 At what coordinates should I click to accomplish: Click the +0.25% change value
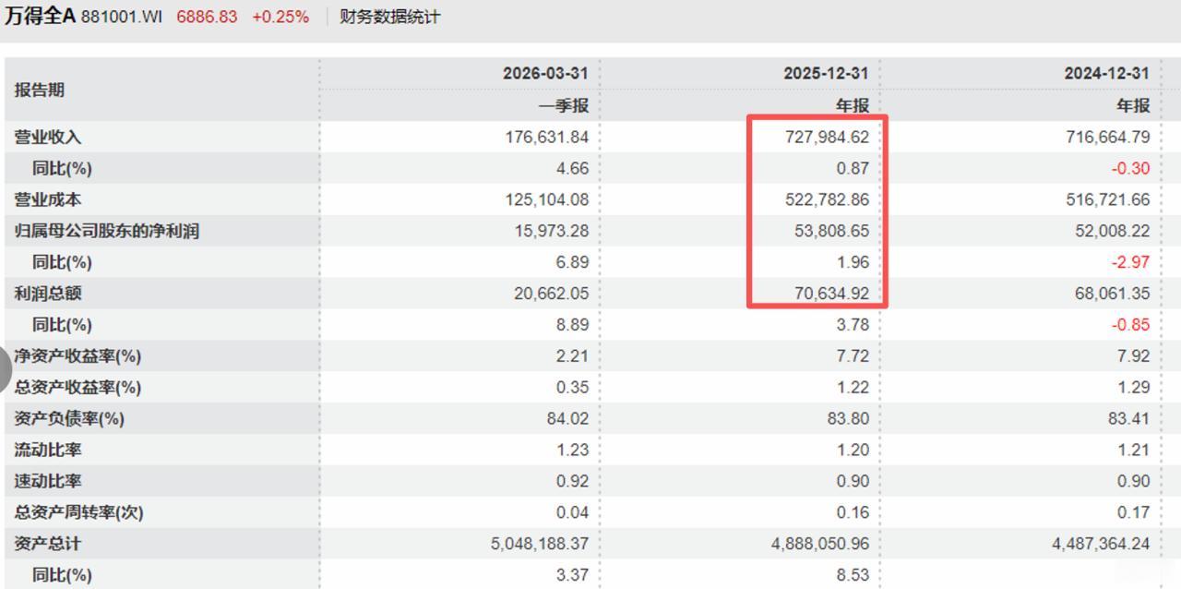point(280,18)
